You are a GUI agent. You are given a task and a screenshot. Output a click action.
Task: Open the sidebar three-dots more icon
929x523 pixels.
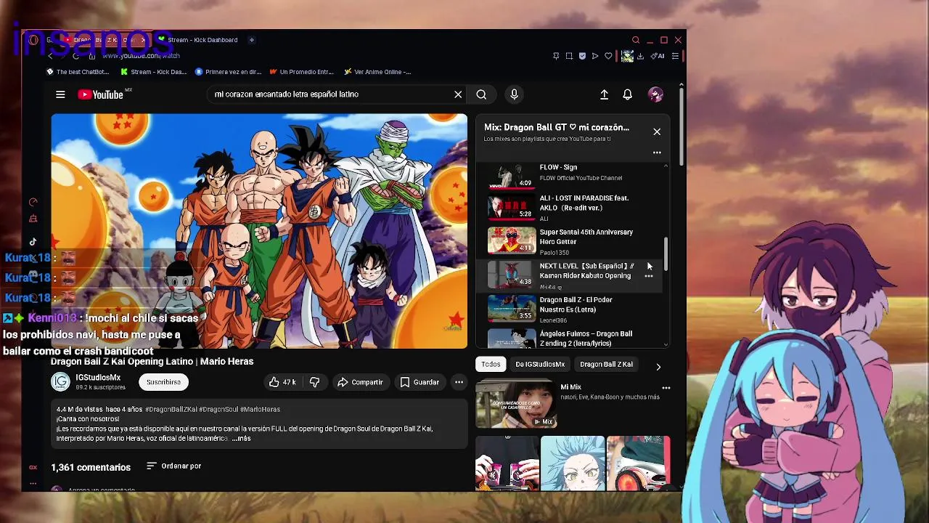33,483
